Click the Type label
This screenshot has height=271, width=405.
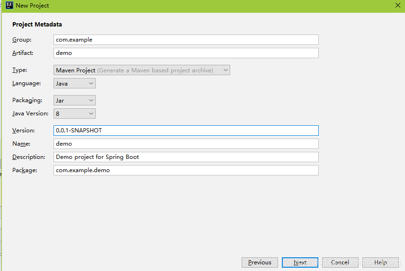pyautogui.click(x=19, y=70)
